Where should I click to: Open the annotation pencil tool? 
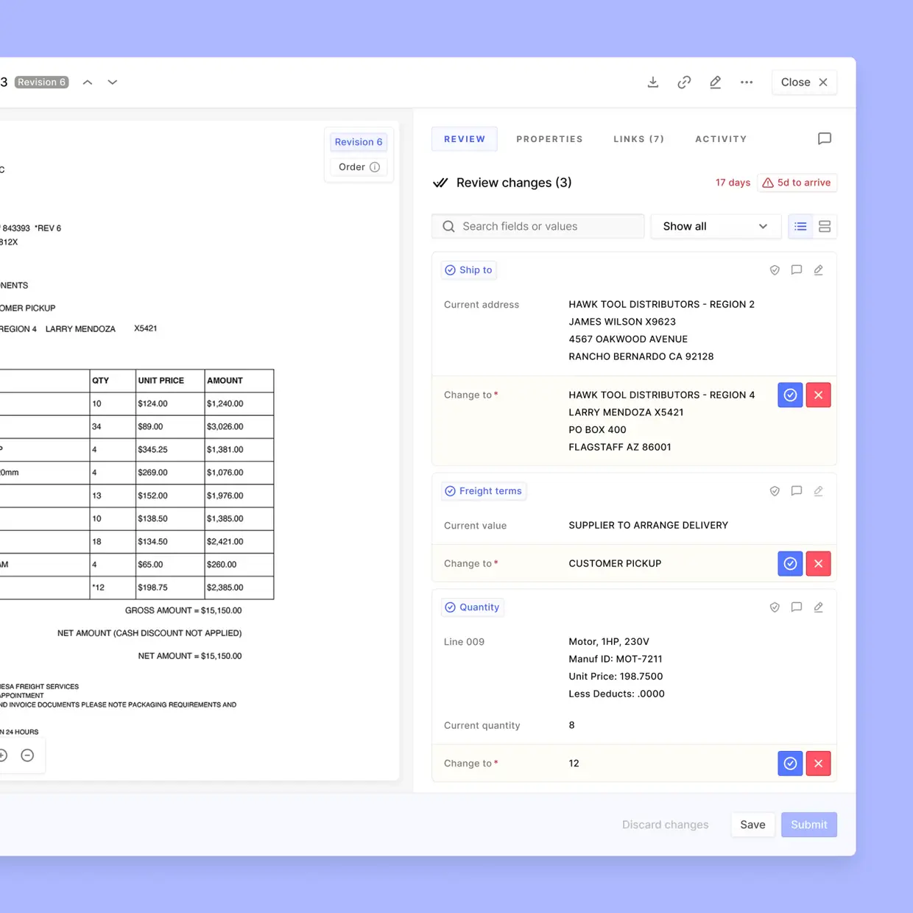point(715,82)
